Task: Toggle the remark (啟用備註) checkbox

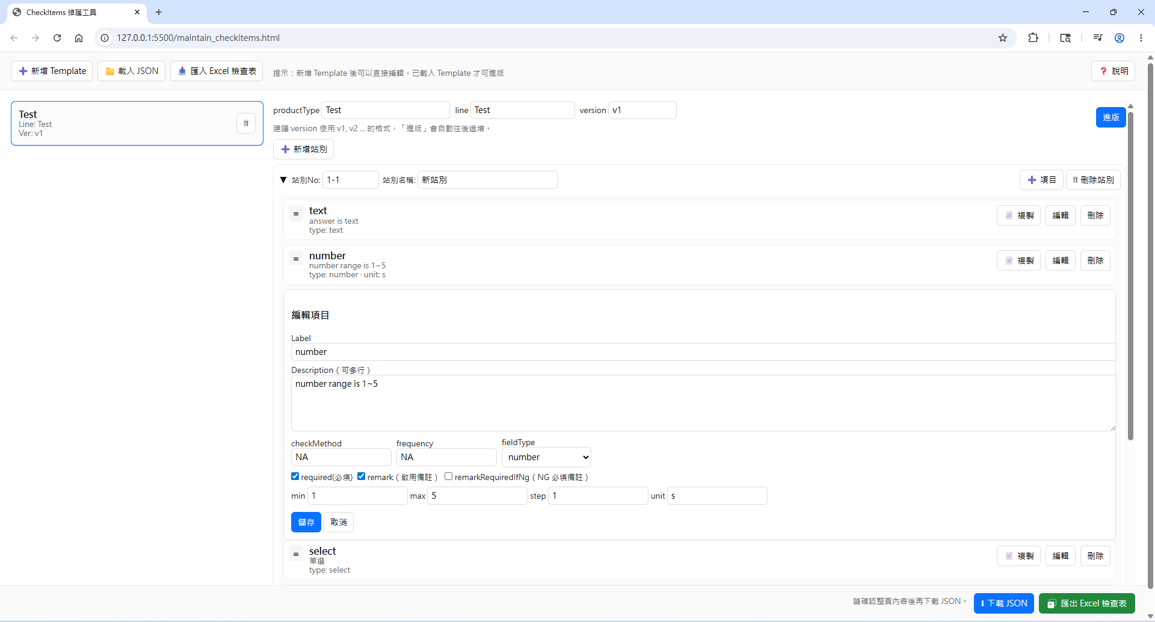Action: pyautogui.click(x=362, y=476)
